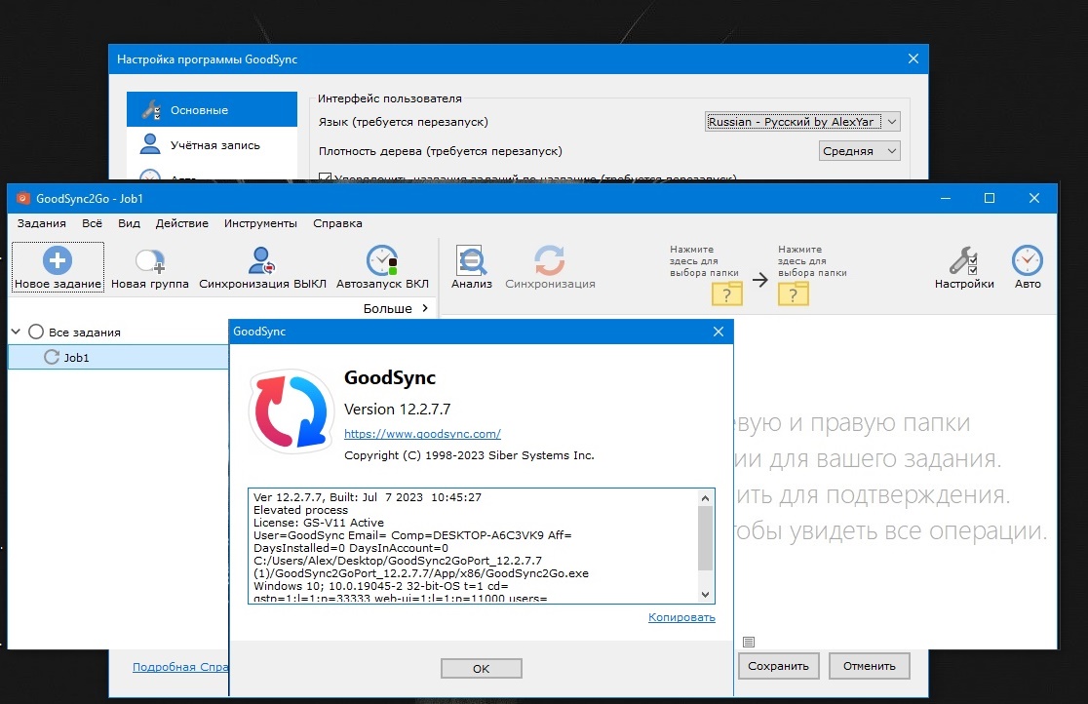Click the small list icon above Сохранить
The height and width of the screenshot is (704, 1088).
(748, 642)
